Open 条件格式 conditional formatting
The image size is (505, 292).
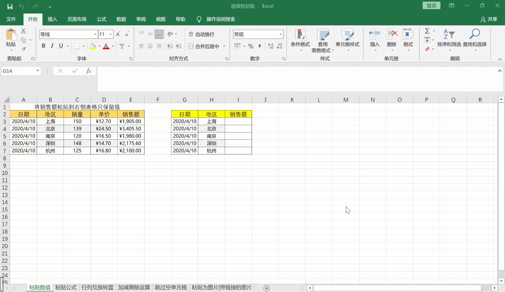click(x=300, y=40)
